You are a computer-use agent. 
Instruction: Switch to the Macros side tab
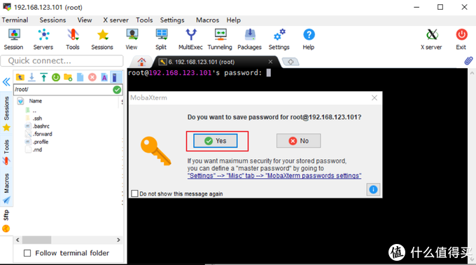click(x=7, y=189)
